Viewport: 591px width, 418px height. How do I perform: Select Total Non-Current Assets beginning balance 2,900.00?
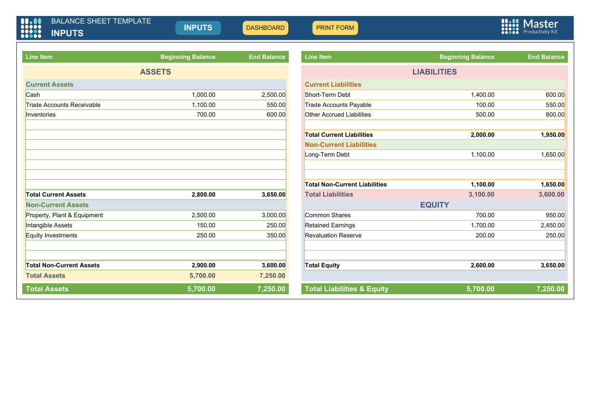tap(203, 265)
